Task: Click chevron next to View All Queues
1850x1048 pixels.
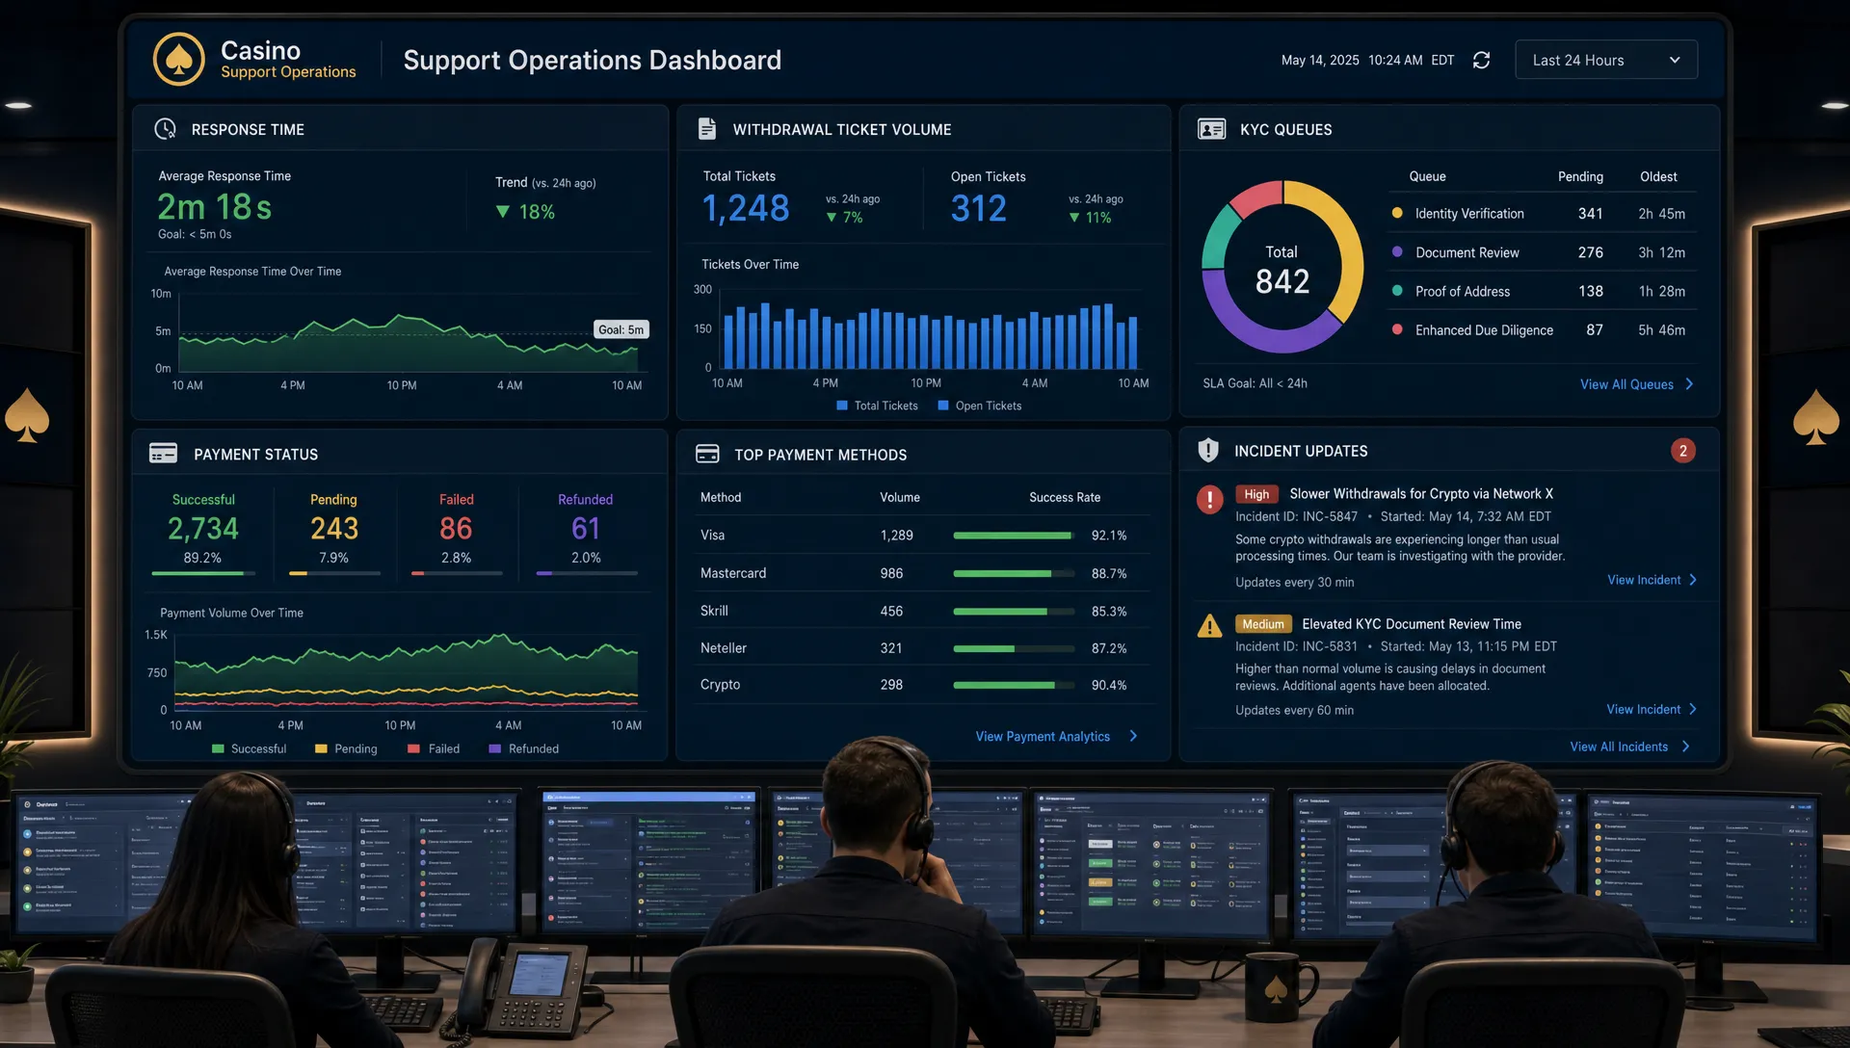Action: click(x=1689, y=384)
